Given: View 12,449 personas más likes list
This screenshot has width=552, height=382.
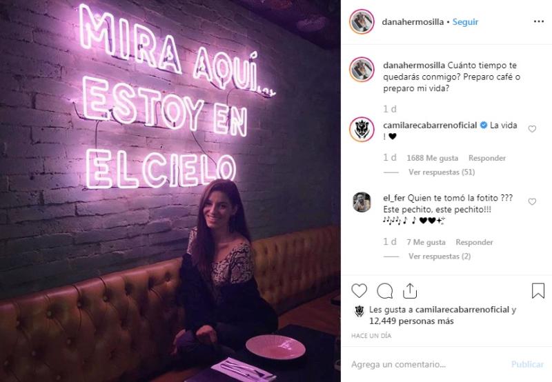Looking at the screenshot, I should coord(411,321).
